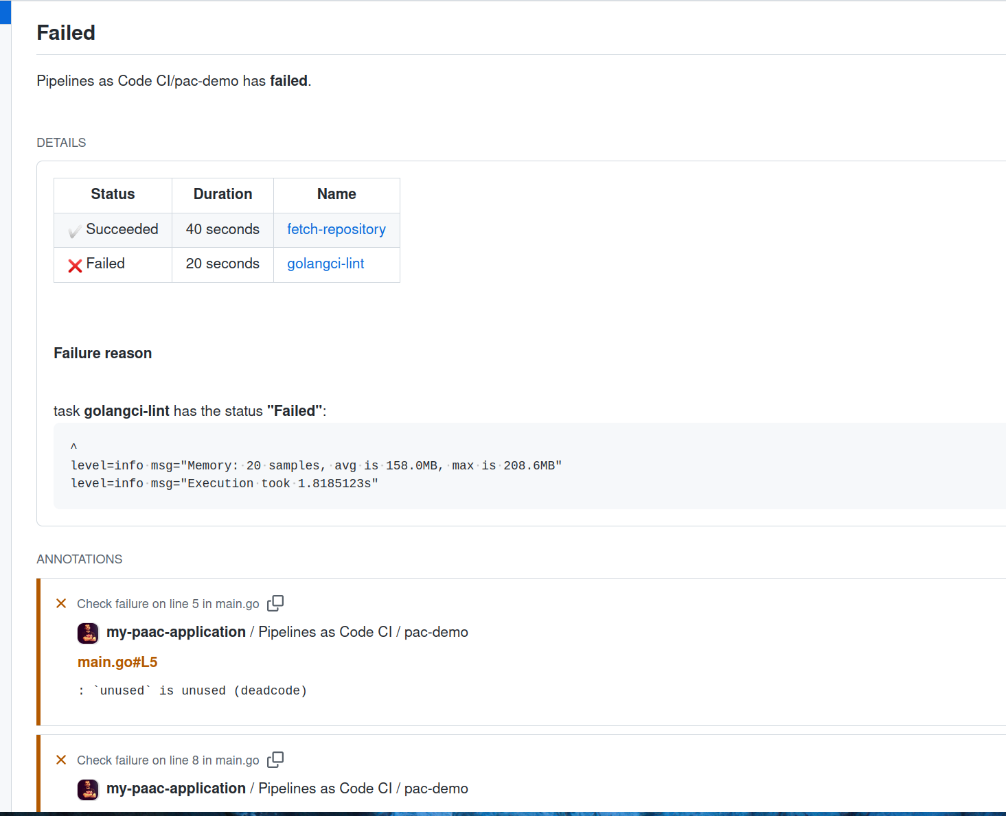Open the golangci-lint task link
This screenshot has width=1006, height=816.
tap(325, 264)
